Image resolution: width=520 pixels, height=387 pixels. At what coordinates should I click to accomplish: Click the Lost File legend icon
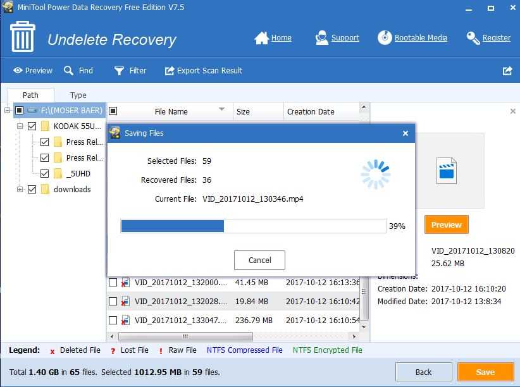coord(113,351)
